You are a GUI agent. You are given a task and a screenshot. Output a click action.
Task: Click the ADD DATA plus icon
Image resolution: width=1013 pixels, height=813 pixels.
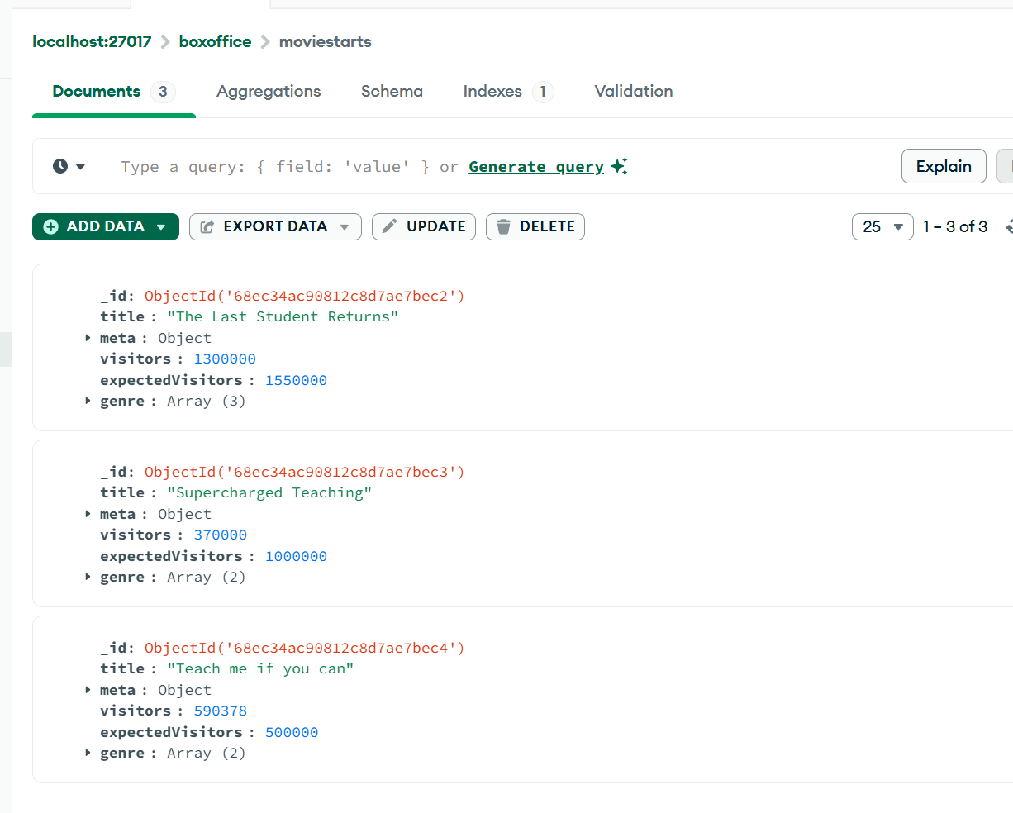[51, 226]
